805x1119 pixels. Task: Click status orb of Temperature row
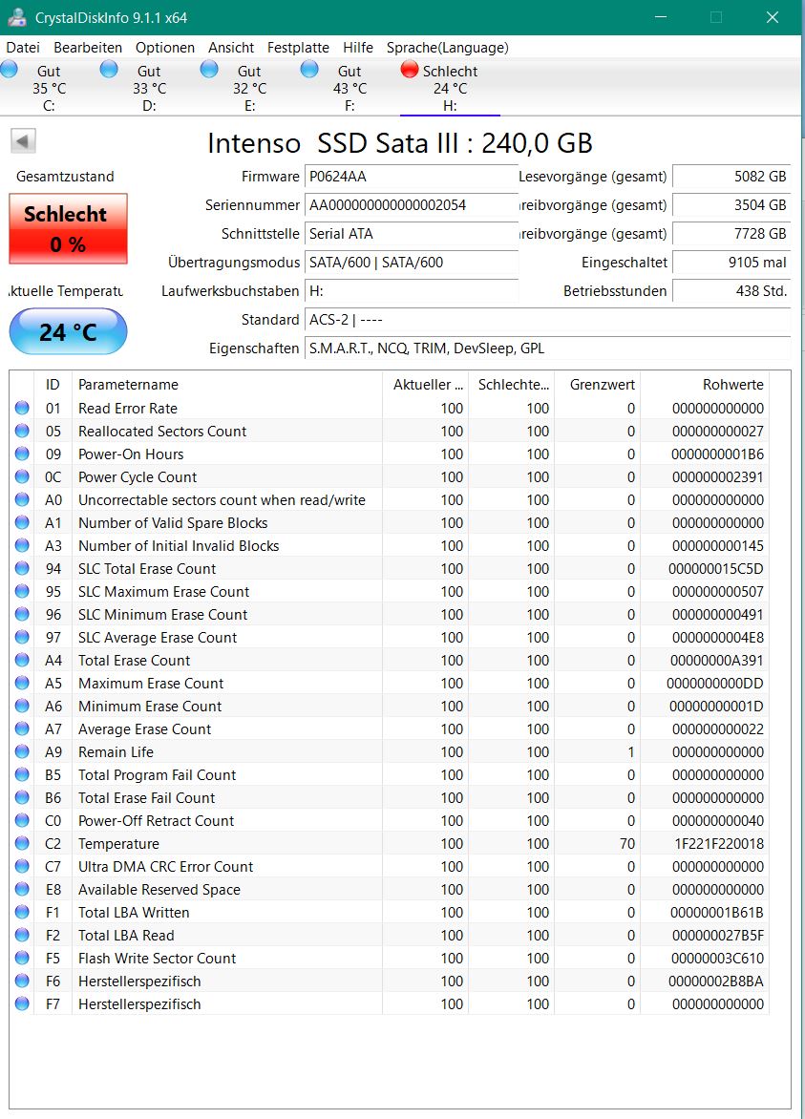[22, 843]
